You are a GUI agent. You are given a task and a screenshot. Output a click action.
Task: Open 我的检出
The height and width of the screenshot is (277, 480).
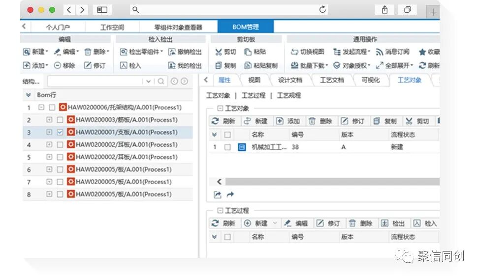(185, 65)
